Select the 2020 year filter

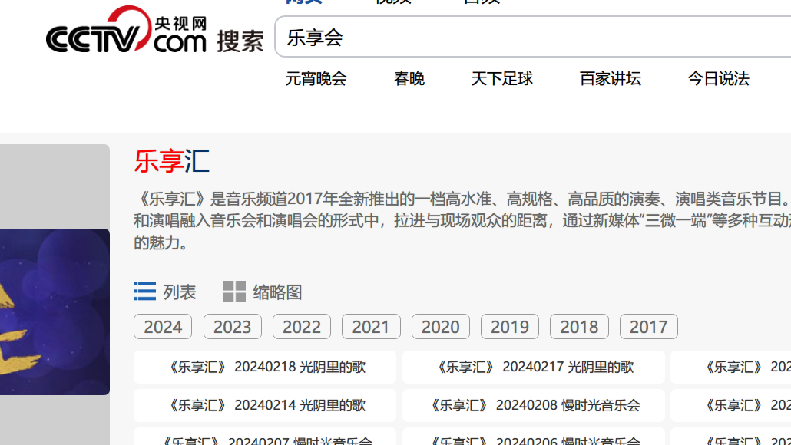[440, 327]
